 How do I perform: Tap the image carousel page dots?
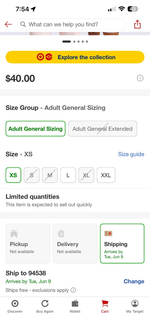[x=75, y=42]
